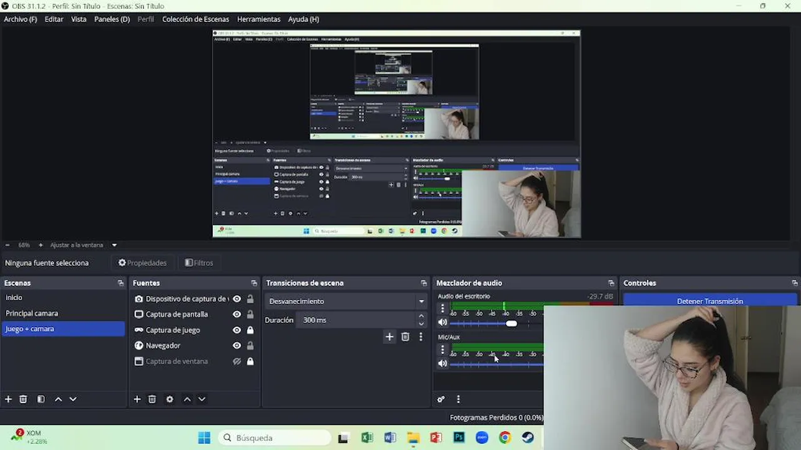
Task: Move the selected scene down
Action: coord(73,399)
